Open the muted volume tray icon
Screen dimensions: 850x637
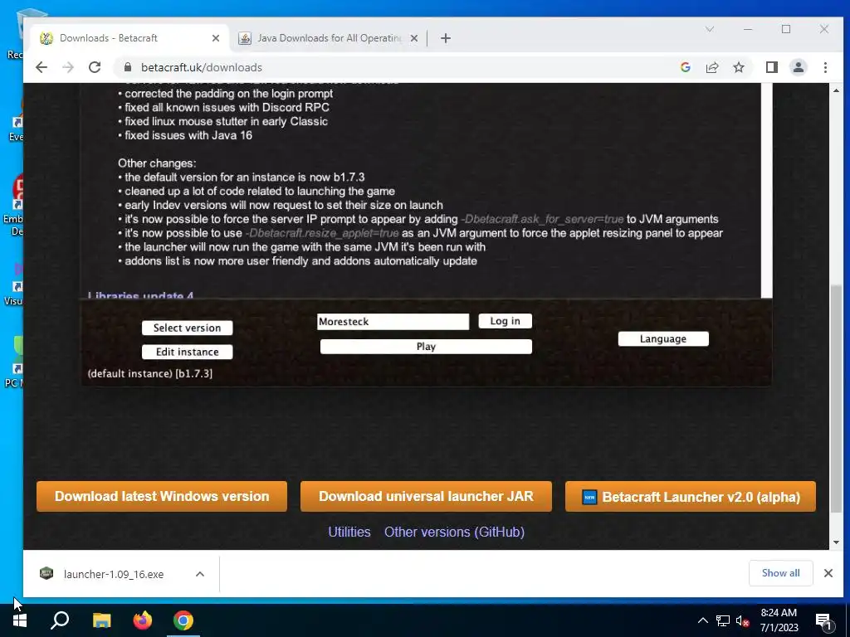[x=742, y=620]
